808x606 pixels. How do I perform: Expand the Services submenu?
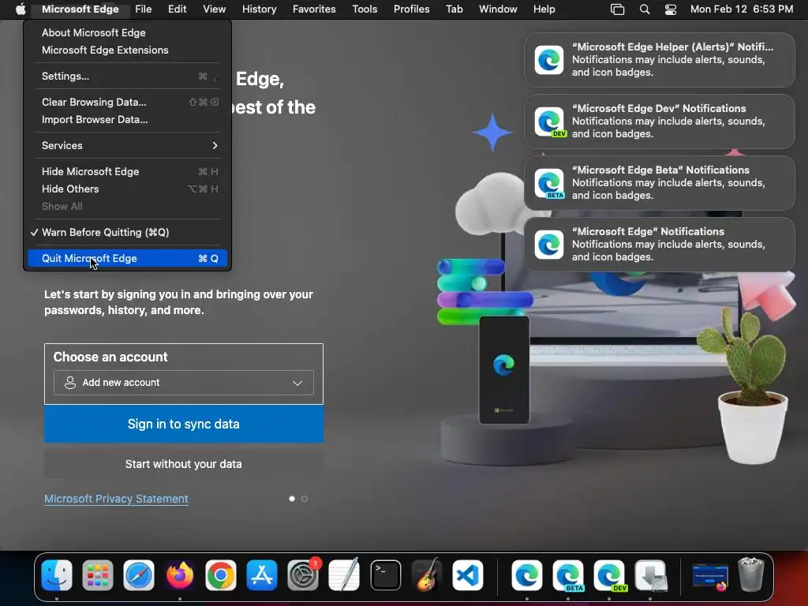tap(127, 145)
